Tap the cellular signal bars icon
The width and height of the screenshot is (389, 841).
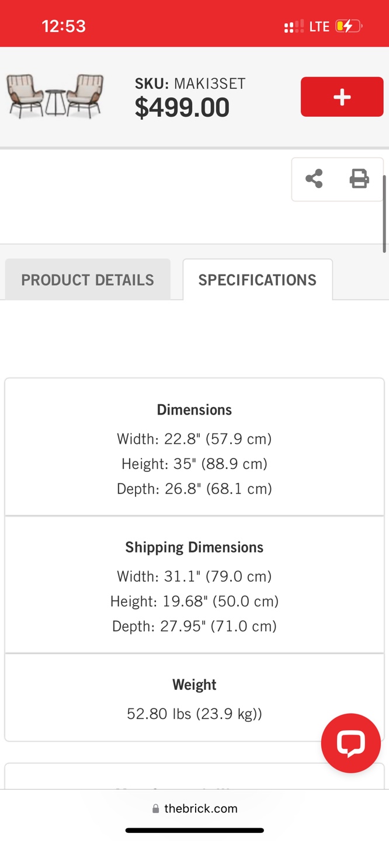[294, 26]
